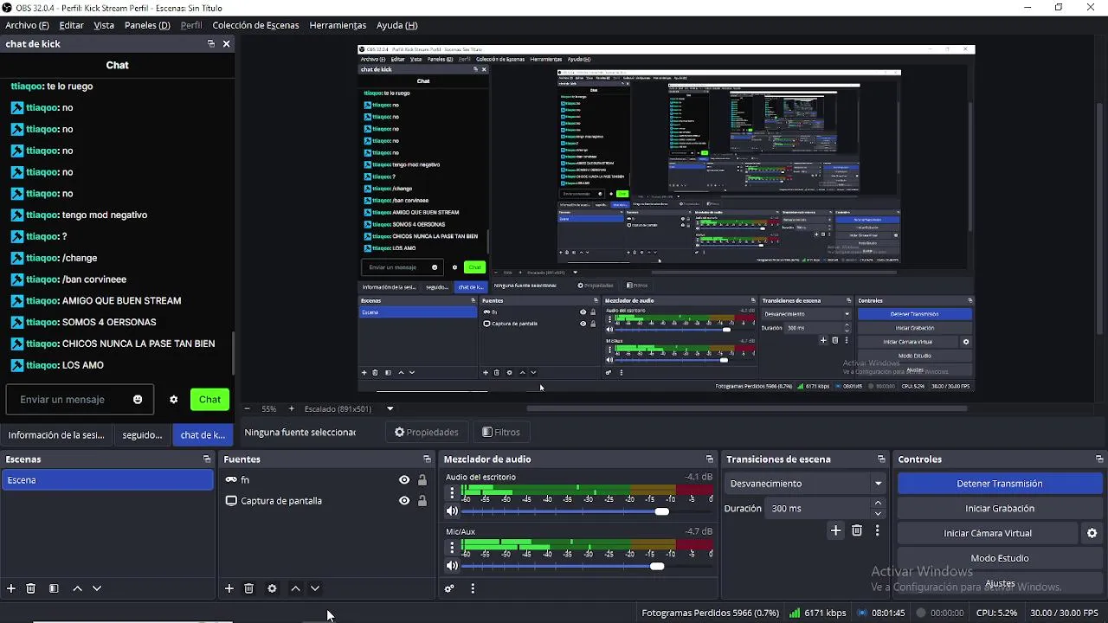Move source down arrow in Fuentes panel
The width and height of the screenshot is (1108, 623).
(x=315, y=588)
